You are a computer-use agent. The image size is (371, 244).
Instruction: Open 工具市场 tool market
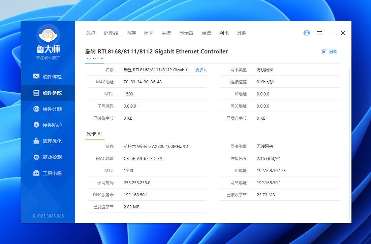48,173
